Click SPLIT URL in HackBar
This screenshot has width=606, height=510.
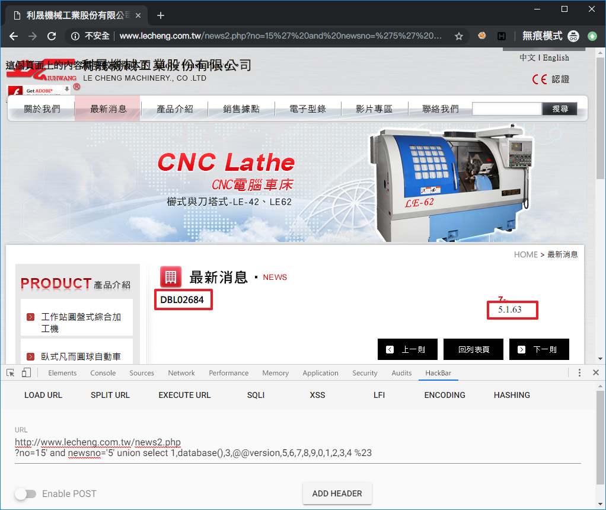point(110,395)
